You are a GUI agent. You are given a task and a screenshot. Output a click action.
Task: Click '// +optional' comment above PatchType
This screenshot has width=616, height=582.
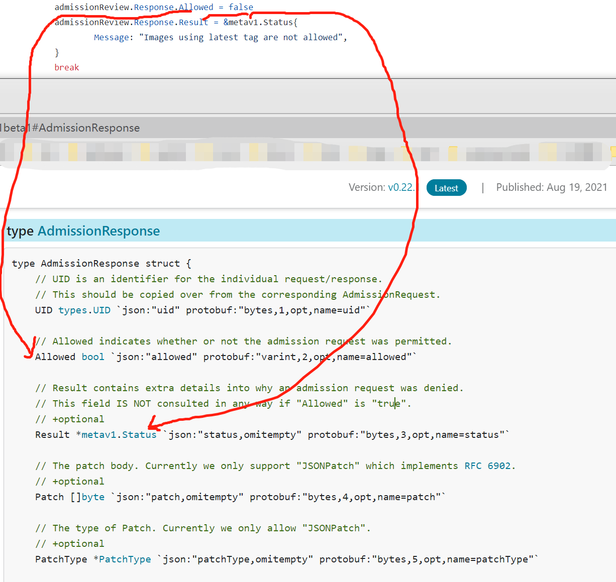pyautogui.click(x=70, y=543)
